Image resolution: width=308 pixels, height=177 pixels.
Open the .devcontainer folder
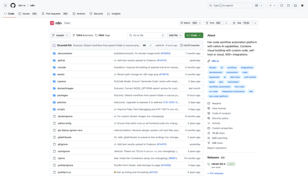65,53
